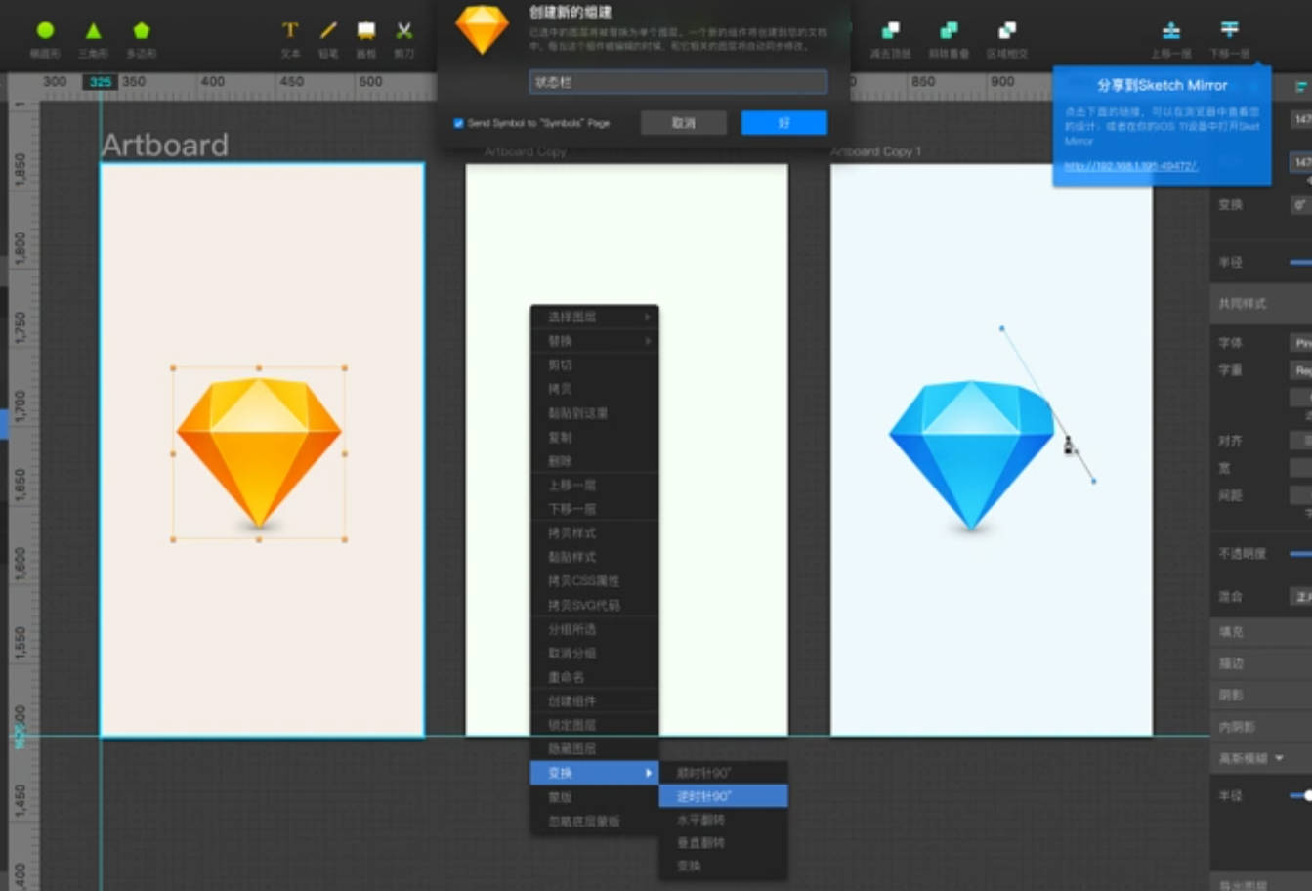The height and width of the screenshot is (891, 1312).
Task: Click the 取消 cancel button in dialog
Action: click(684, 123)
